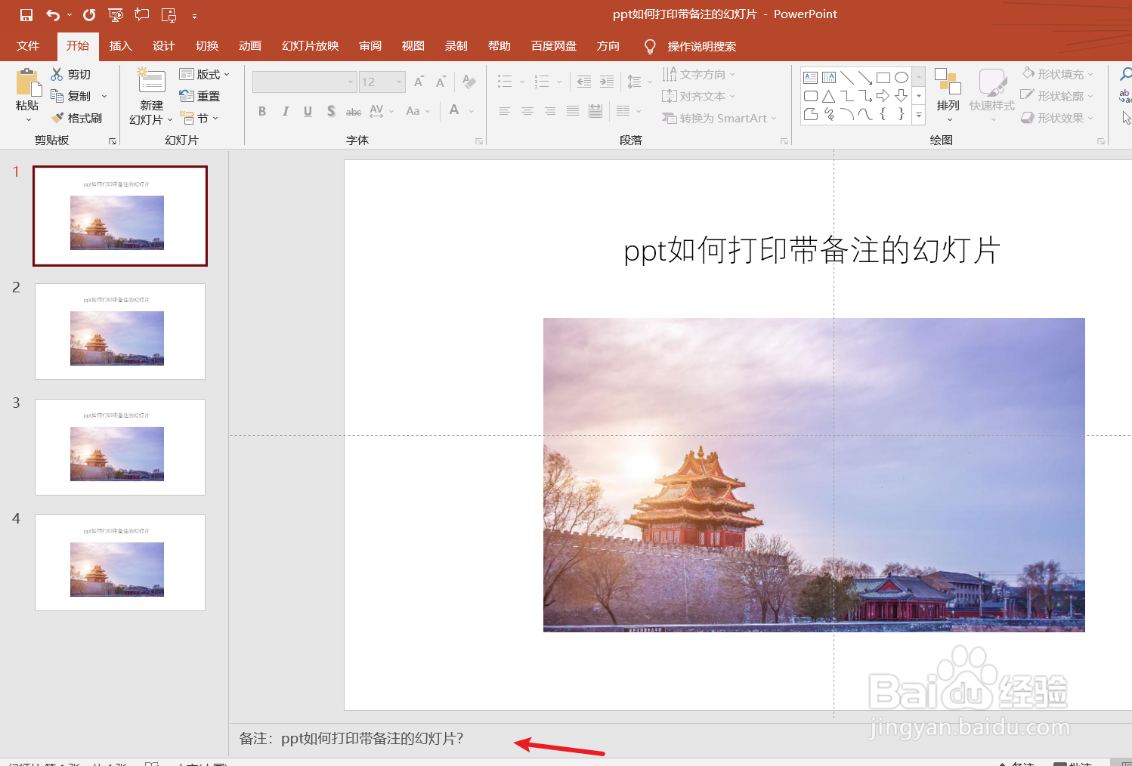Image resolution: width=1132 pixels, height=766 pixels.
Task: Click the New Slide (新建幻灯片) icon
Action: click(151, 82)
